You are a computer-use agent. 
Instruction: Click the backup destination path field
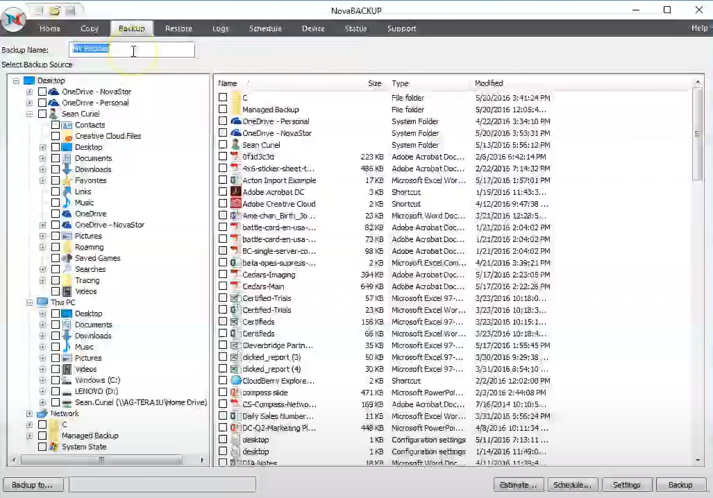click(162, 485)
